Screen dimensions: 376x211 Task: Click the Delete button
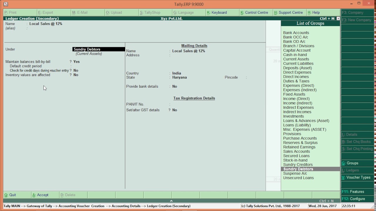[73, 195]
